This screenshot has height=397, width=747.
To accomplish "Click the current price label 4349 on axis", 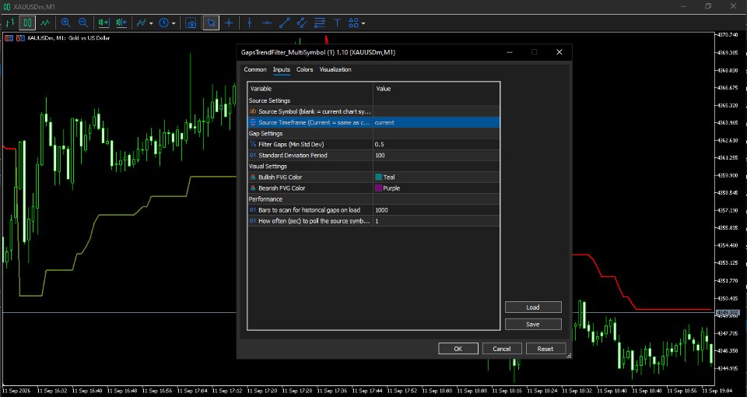I will (727, 313).
